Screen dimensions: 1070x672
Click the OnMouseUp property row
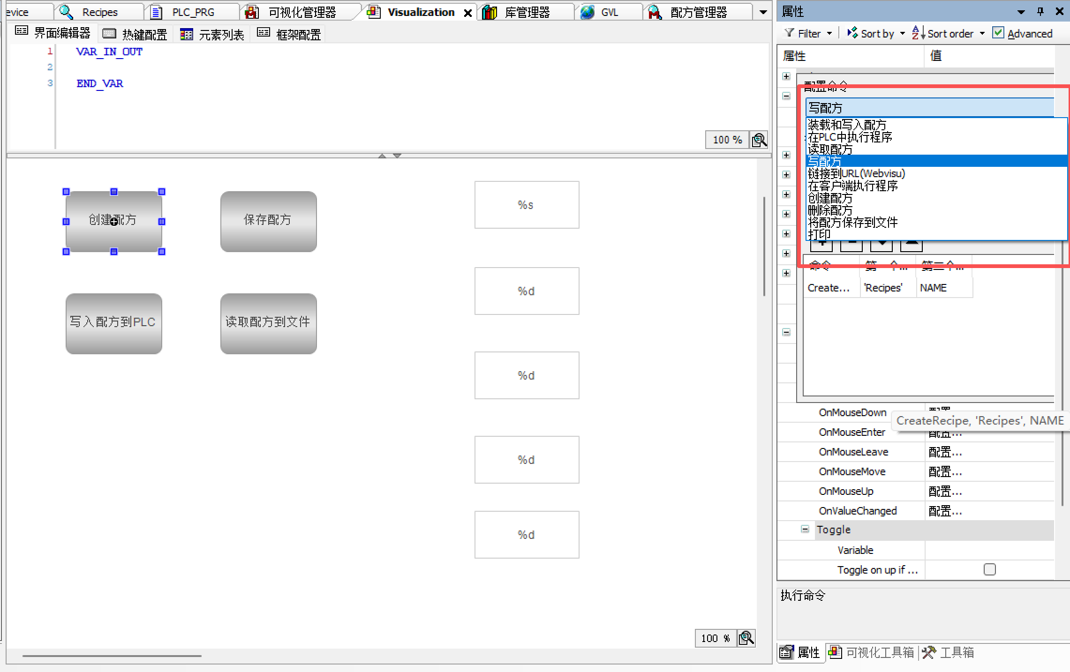point(916,491)
